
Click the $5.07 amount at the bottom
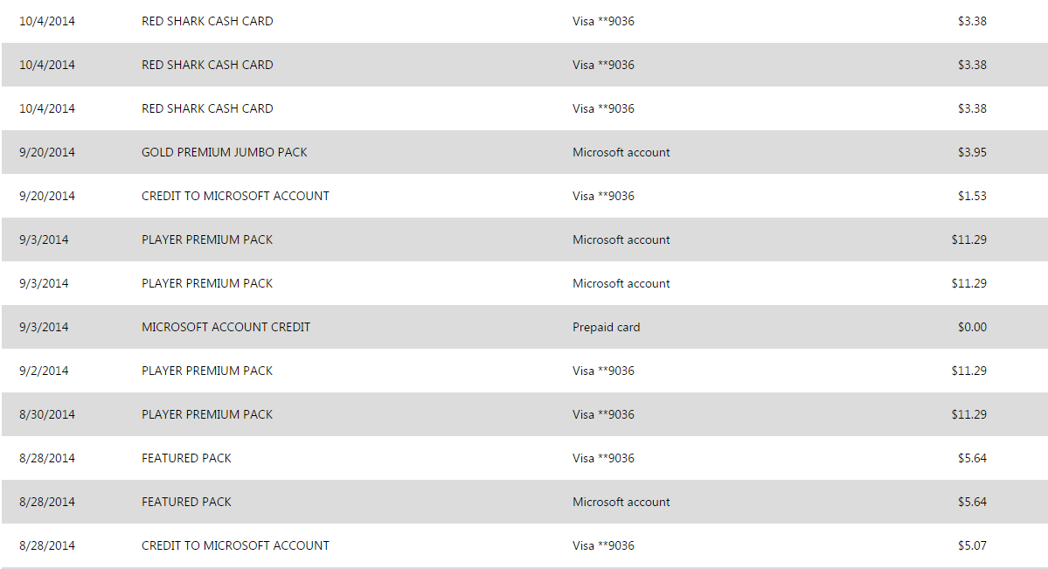tap(972, 545)
